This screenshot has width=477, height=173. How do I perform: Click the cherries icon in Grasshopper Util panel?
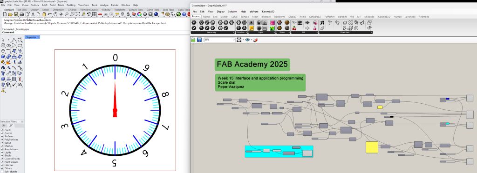tap(294, 28)
